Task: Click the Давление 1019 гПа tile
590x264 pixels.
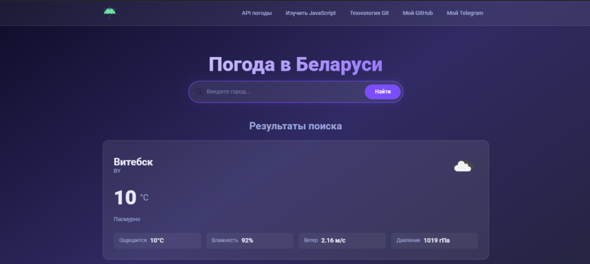Action: (x=434, y=240)
